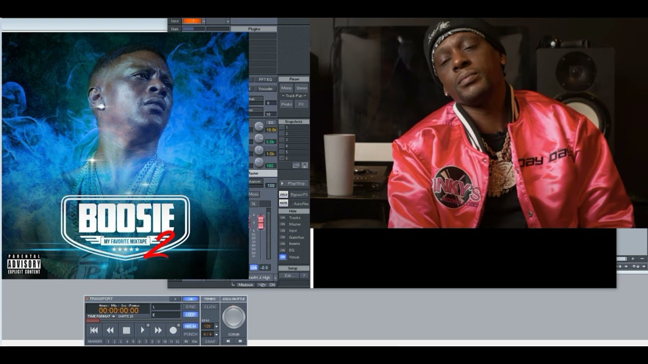Click the Plugins header in the mixer
648x364 pixels.
coord(254,29)
